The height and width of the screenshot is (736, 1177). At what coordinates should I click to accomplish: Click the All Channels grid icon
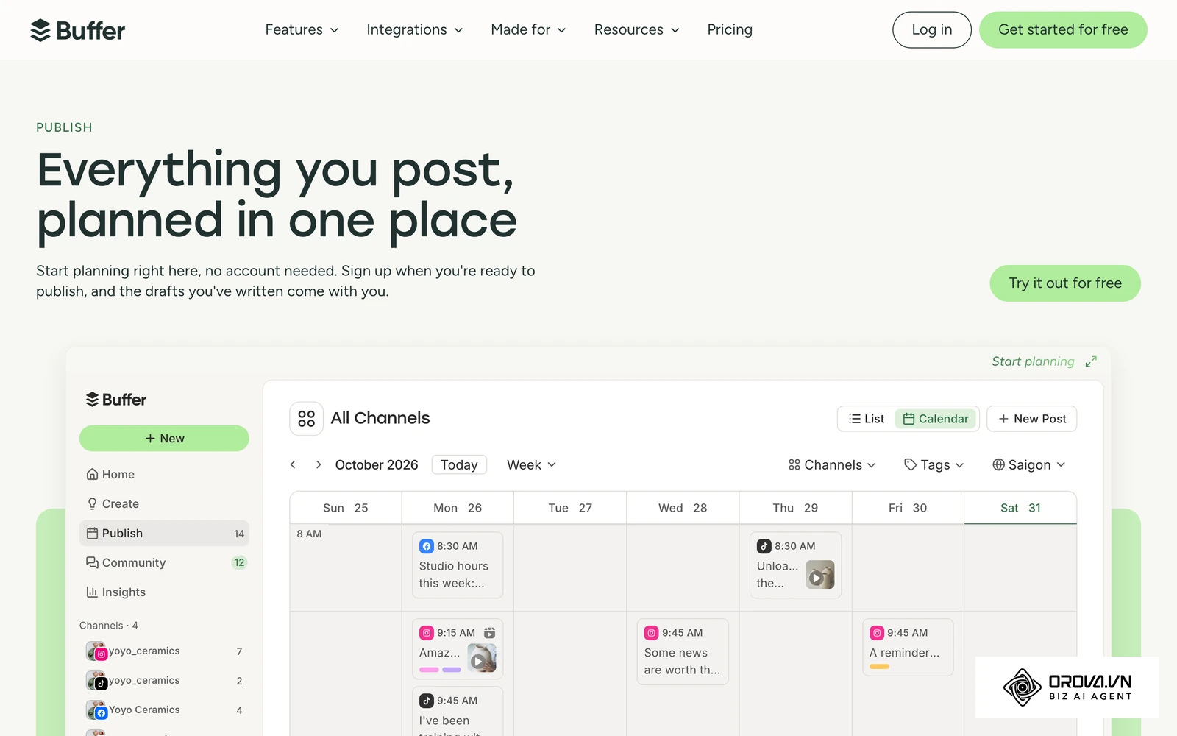tap(306, 419)
